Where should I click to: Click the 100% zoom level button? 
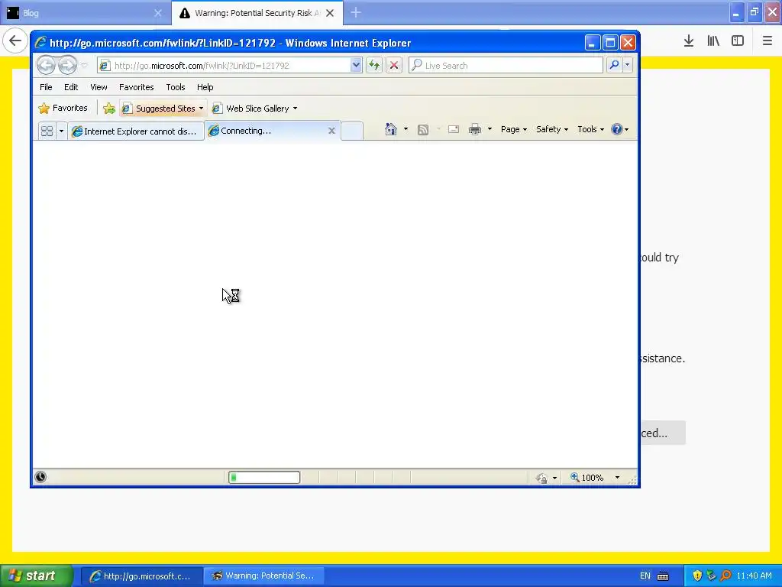(586, 478)
